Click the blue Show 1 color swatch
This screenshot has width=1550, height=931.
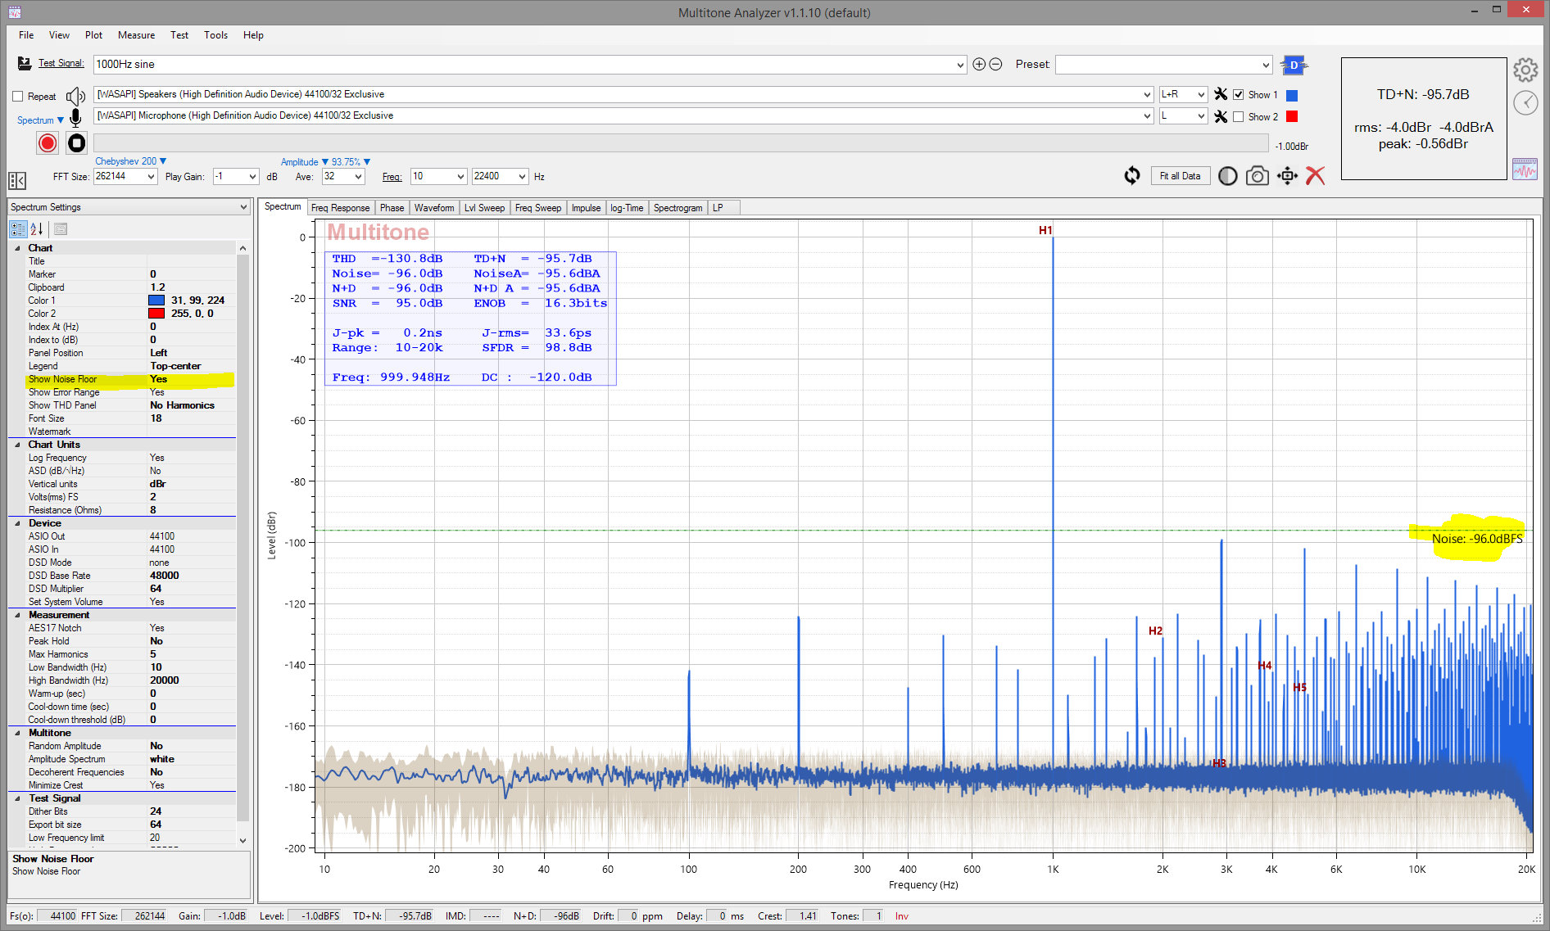pyautogui.click(x=1292, y=95)
